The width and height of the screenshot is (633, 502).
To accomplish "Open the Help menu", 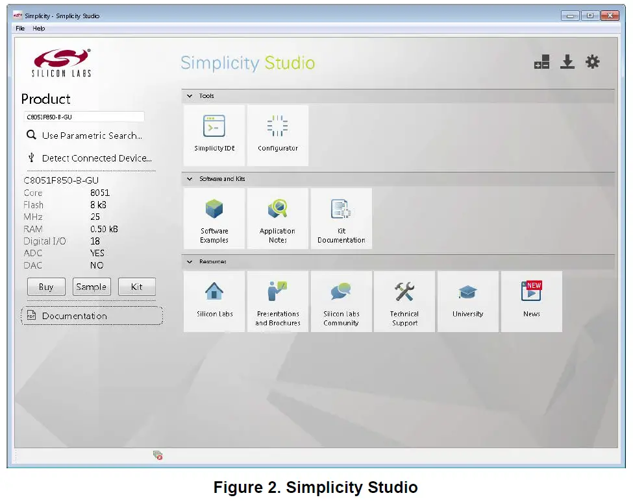I will (x=39, y=29).
